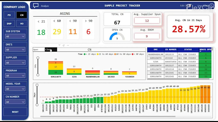The width and height of the screenshot is (218, 122).
Task: Click the aging value 29 under < 60
Action: click(57, 32)
